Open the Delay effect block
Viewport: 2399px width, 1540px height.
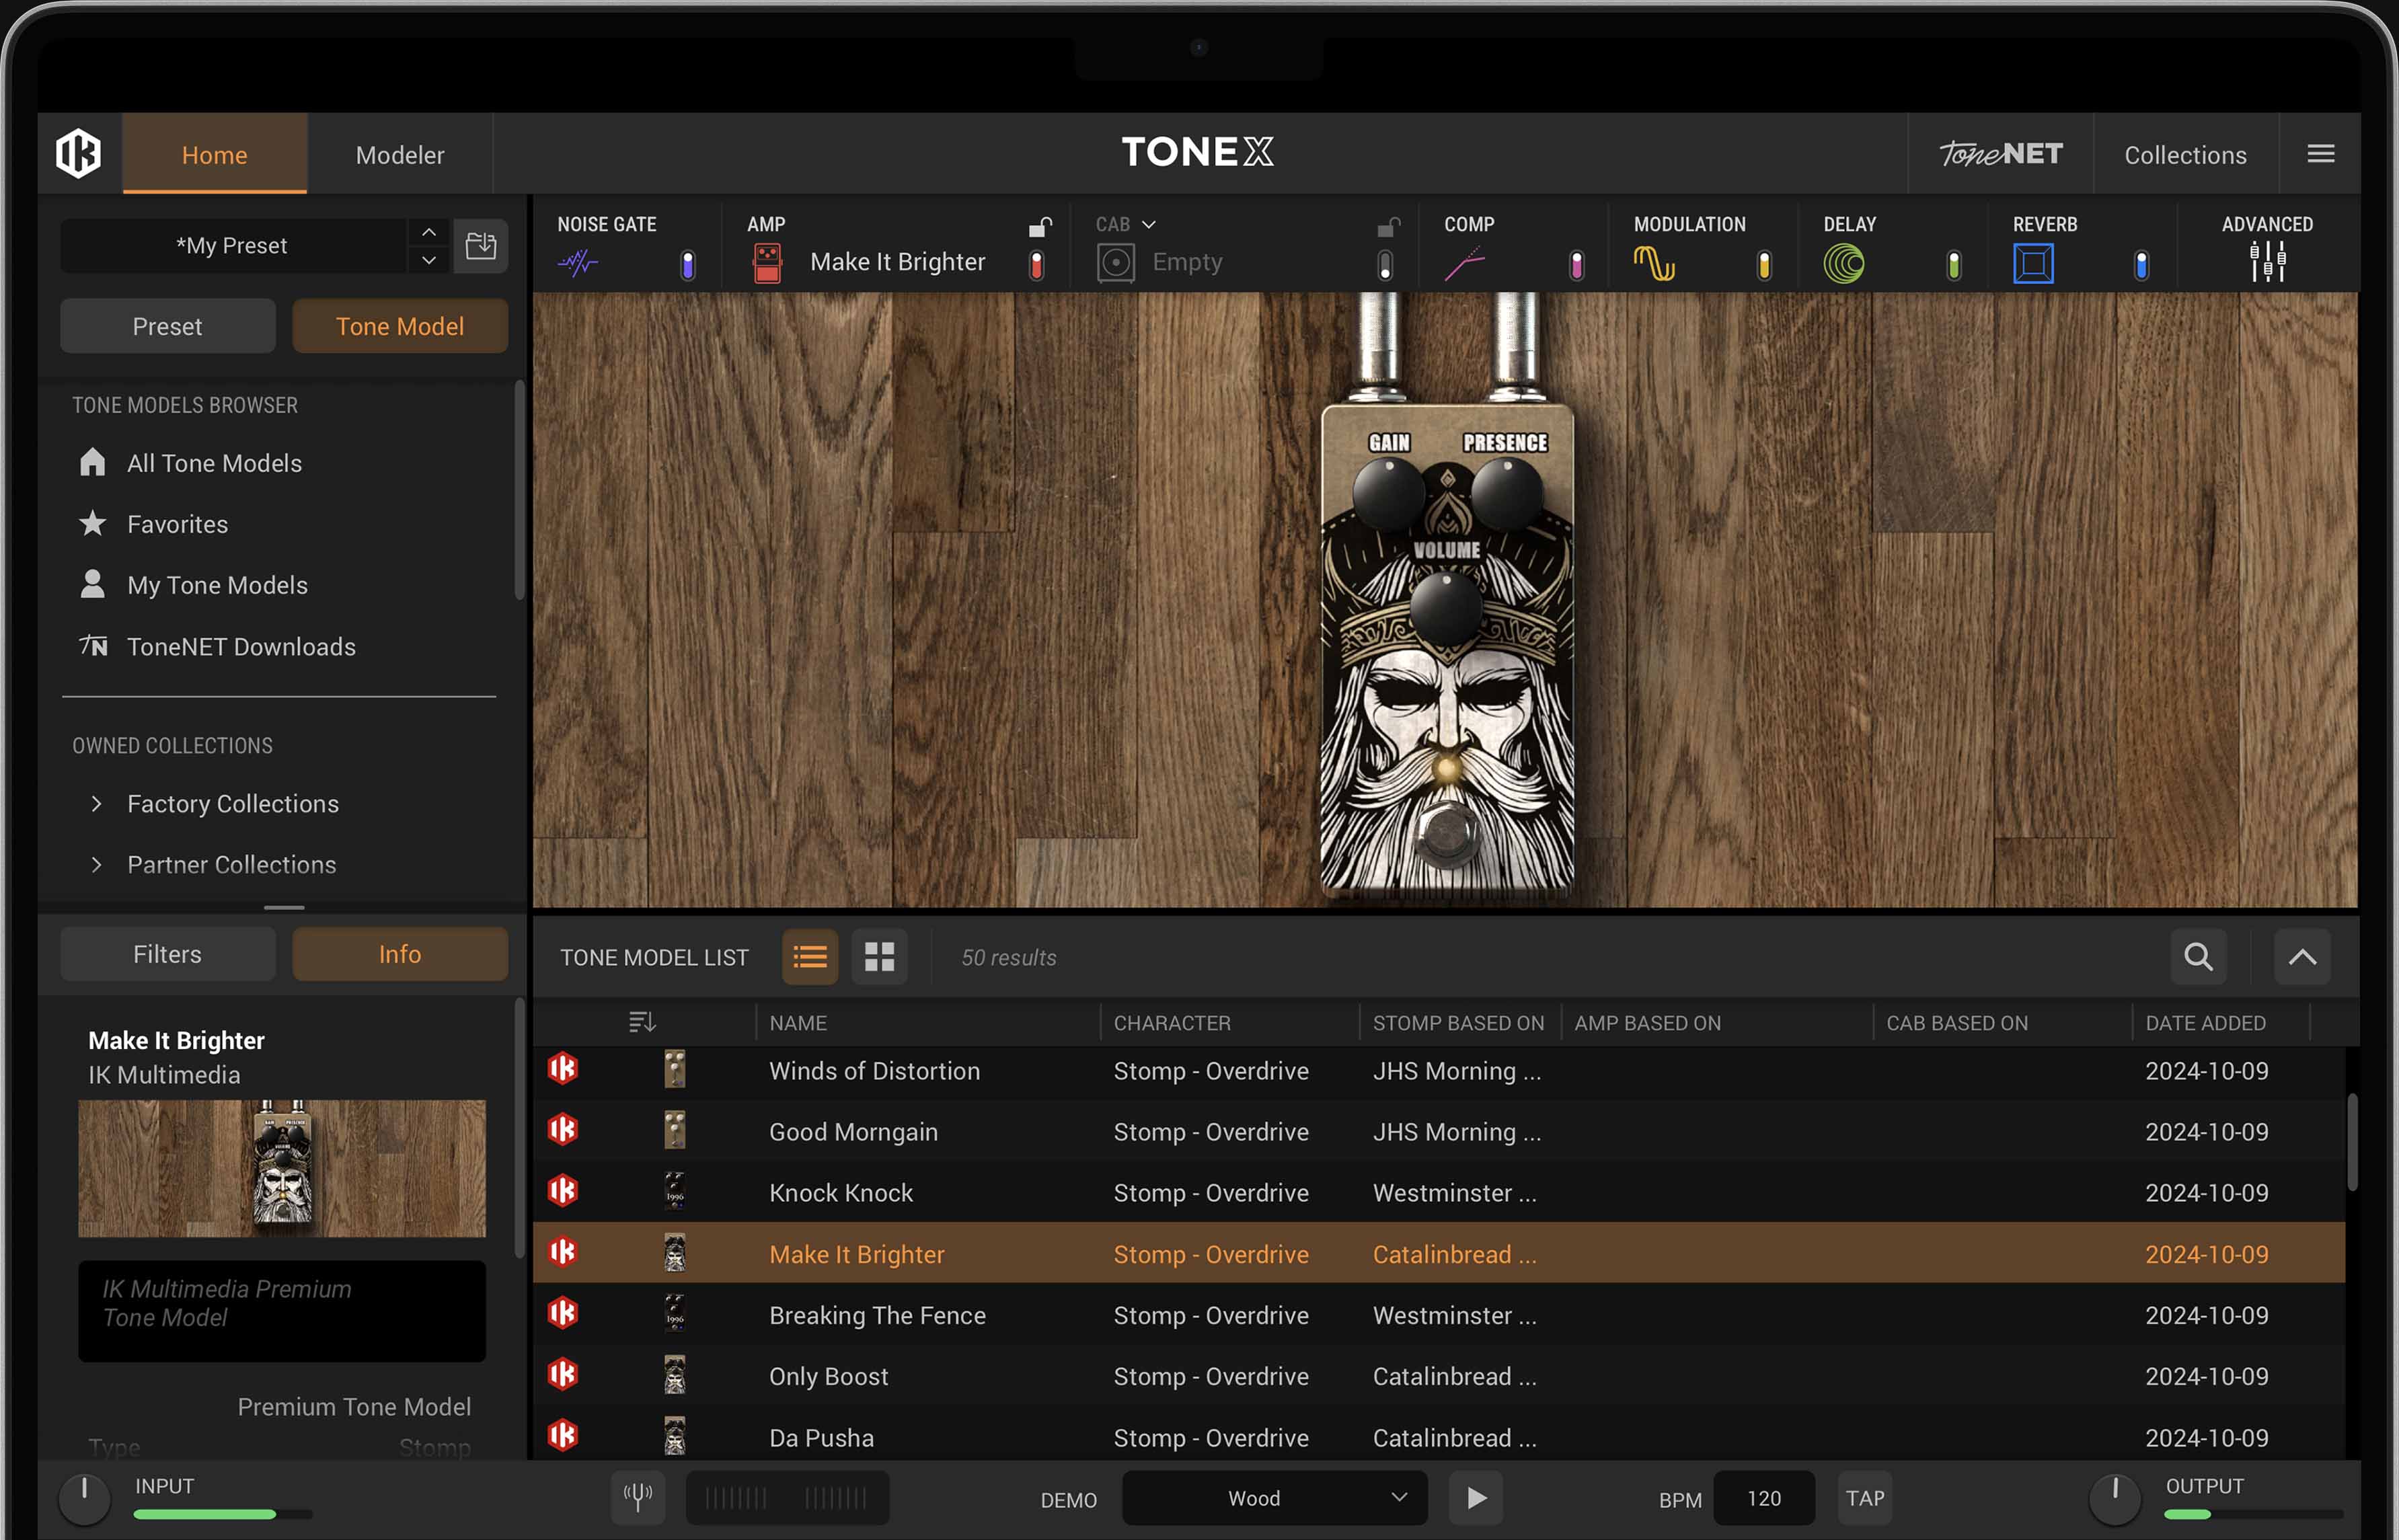point(1845,262)
